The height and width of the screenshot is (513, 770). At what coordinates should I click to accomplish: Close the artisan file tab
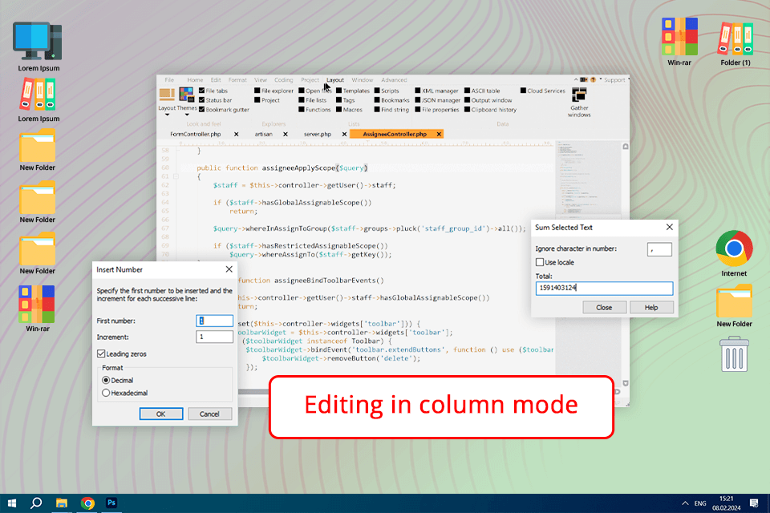[286, 134]
